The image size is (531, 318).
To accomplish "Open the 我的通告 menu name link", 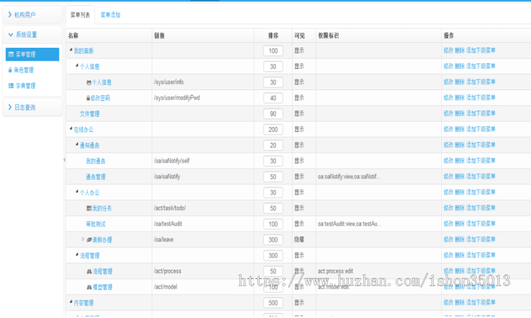I will [x=96, y=161].
